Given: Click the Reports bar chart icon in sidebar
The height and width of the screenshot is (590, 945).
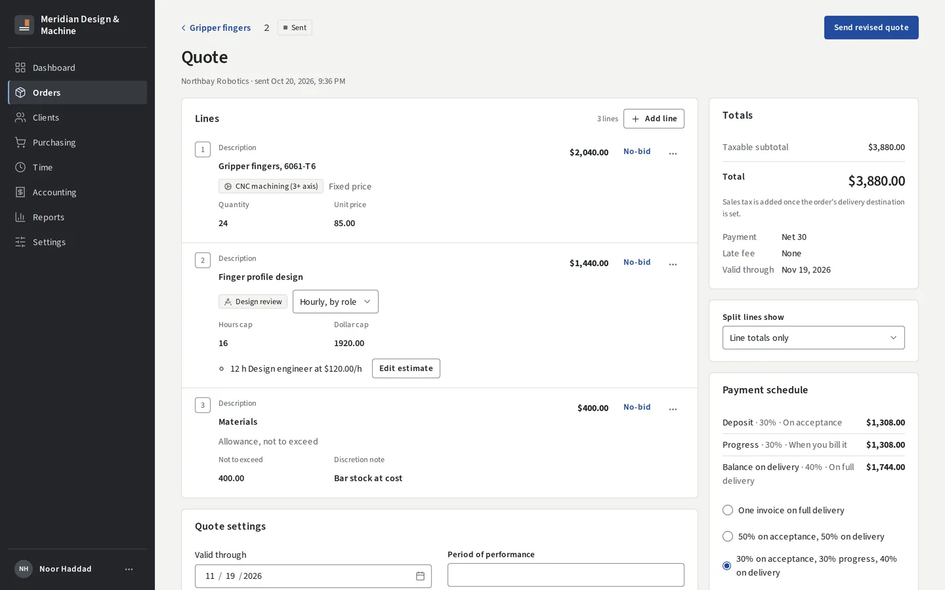Looking at the screenshot, I should tap(20, 217).
